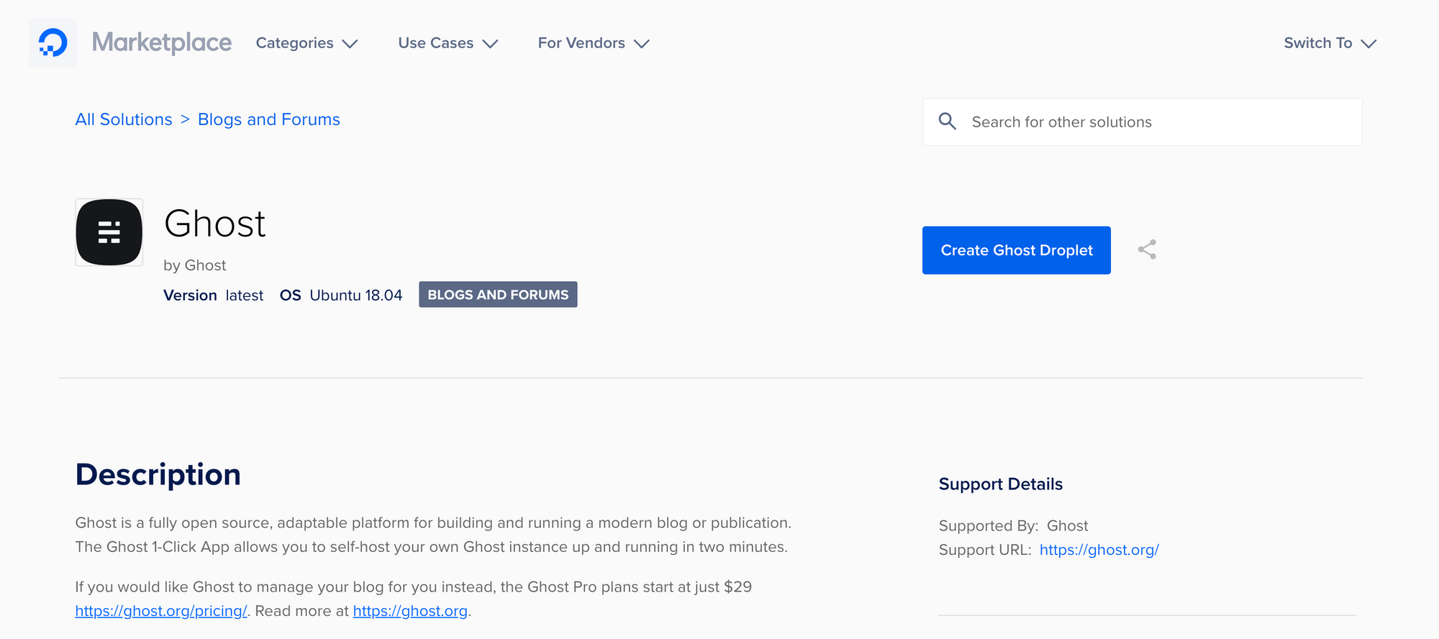Screen dimensions: 1439x639
Task: Open the Categories dropdown menu
Action: tap(307, 43)
